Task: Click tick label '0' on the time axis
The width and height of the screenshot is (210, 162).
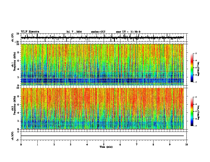Action: [x=21, y=145]
